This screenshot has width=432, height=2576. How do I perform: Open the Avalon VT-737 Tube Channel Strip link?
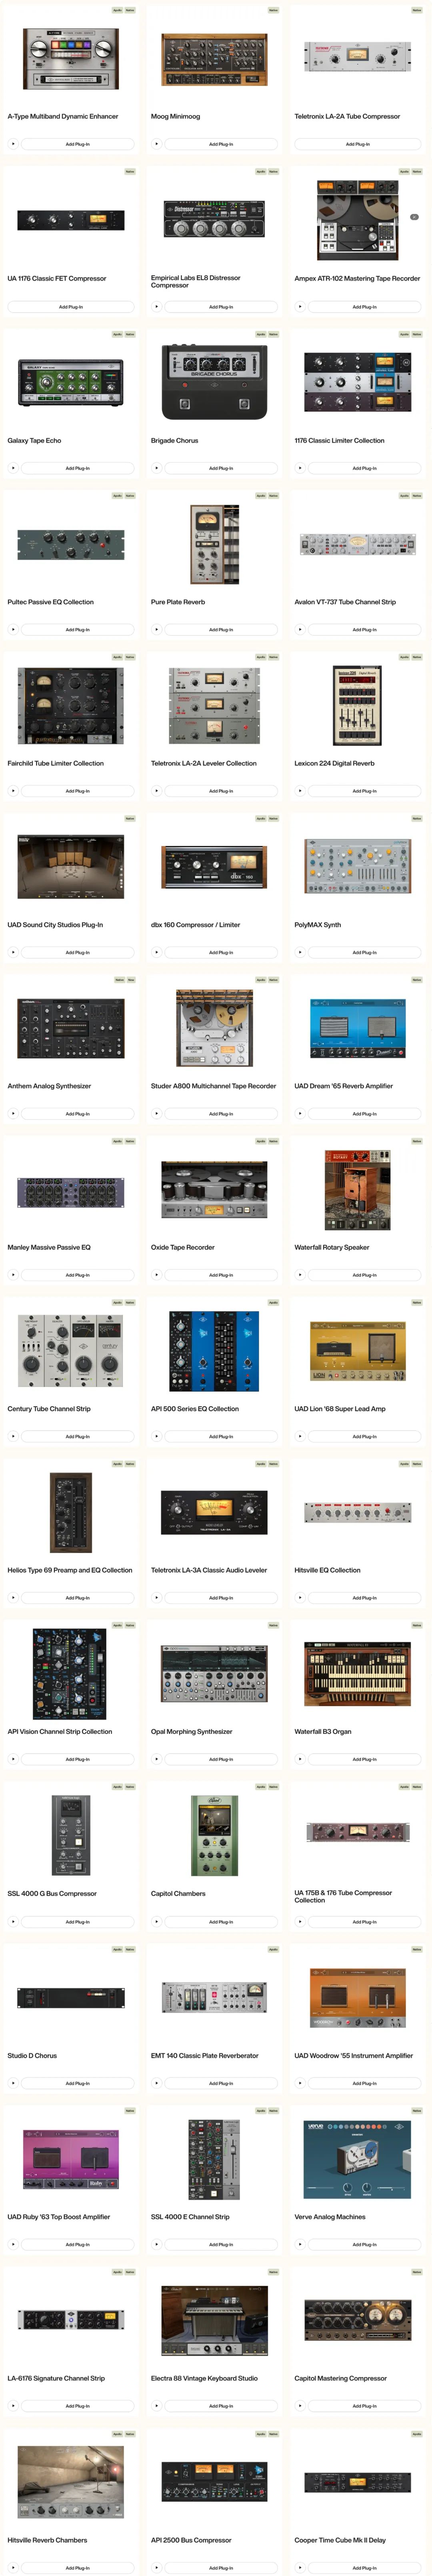[x=345, y=602]
